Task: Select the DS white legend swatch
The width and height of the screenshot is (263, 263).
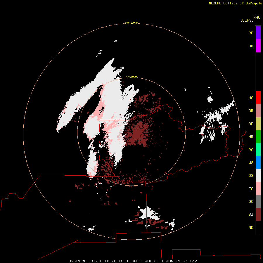Action: [258, 175]
